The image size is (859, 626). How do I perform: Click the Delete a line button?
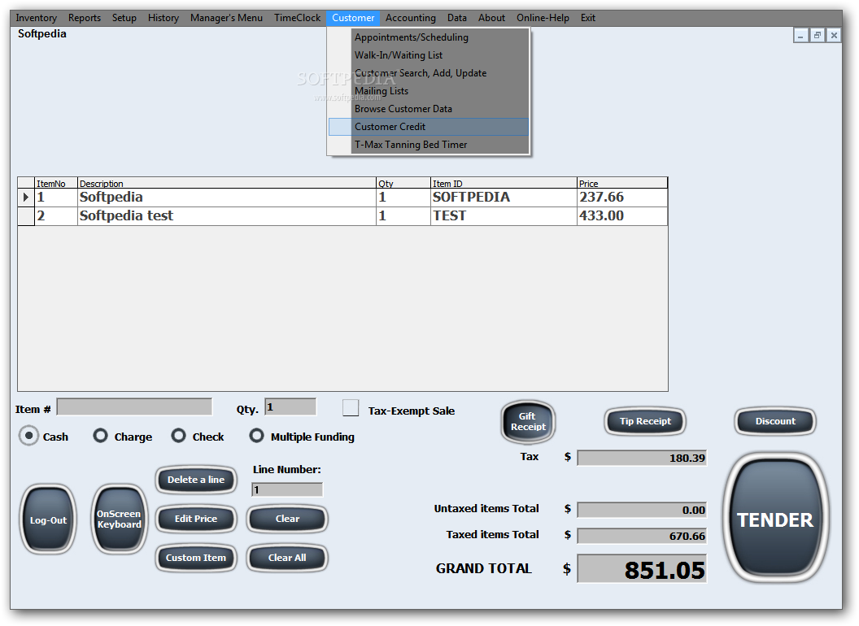[196, 480]
